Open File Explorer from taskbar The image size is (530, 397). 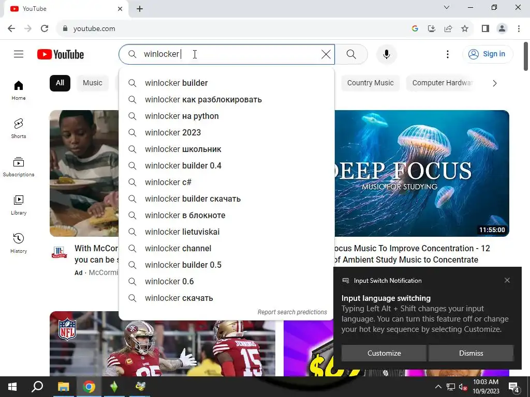pyautogui.click(x=63, y=387)
